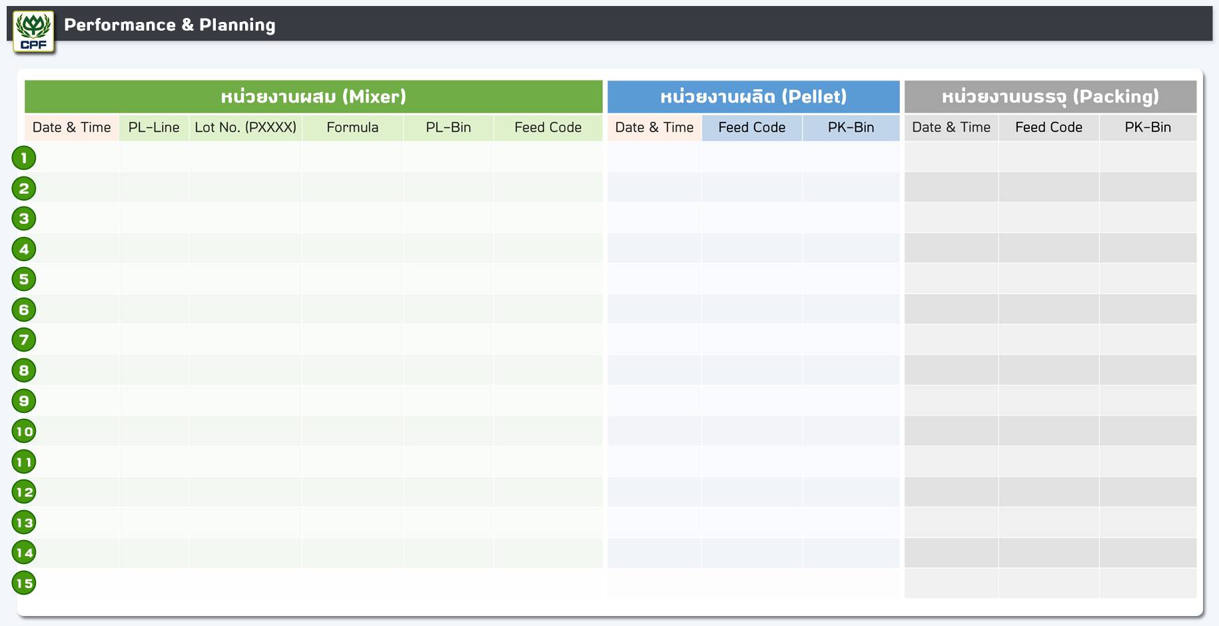Select row number 3 badge
The image size is (1219, 626).
pyautogui.click(x=24, y=218)
